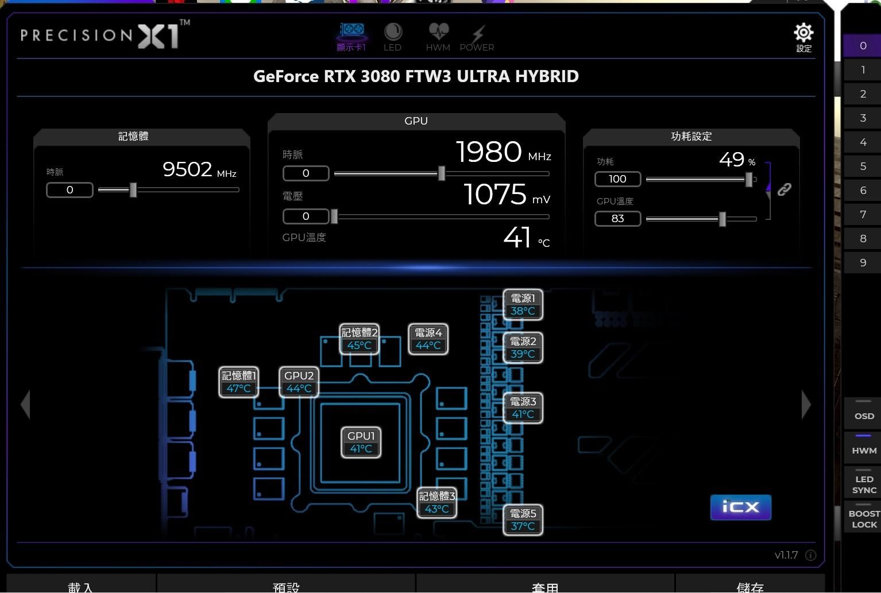Click the 49 % power reading
The height and width of the screenshot is (593, 881).
pyautogui.click(x=737, y=160)
